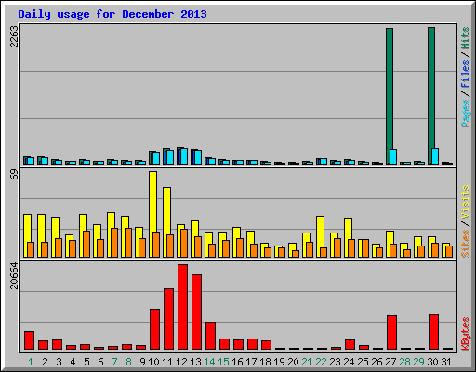Select the red KBytes bar for day 10
The height and width of the screenshot is (372, 476).
pos(154,329)
